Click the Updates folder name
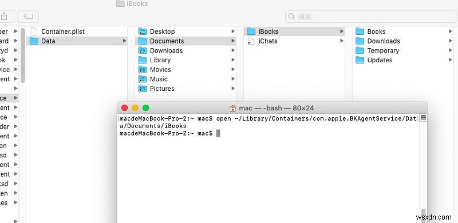This screenshot has height=223, width=458. [380, 60]
